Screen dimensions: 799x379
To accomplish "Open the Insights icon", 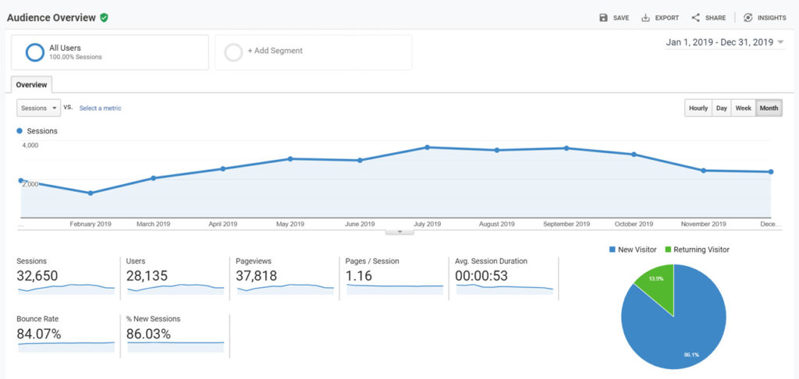I will pyautogui.click(x=748, y=18).
